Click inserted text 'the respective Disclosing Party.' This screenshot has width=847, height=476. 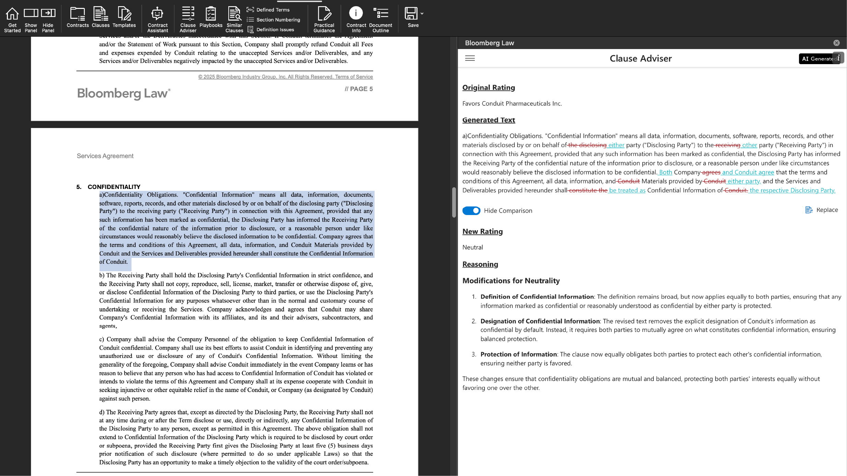point(792,190)
